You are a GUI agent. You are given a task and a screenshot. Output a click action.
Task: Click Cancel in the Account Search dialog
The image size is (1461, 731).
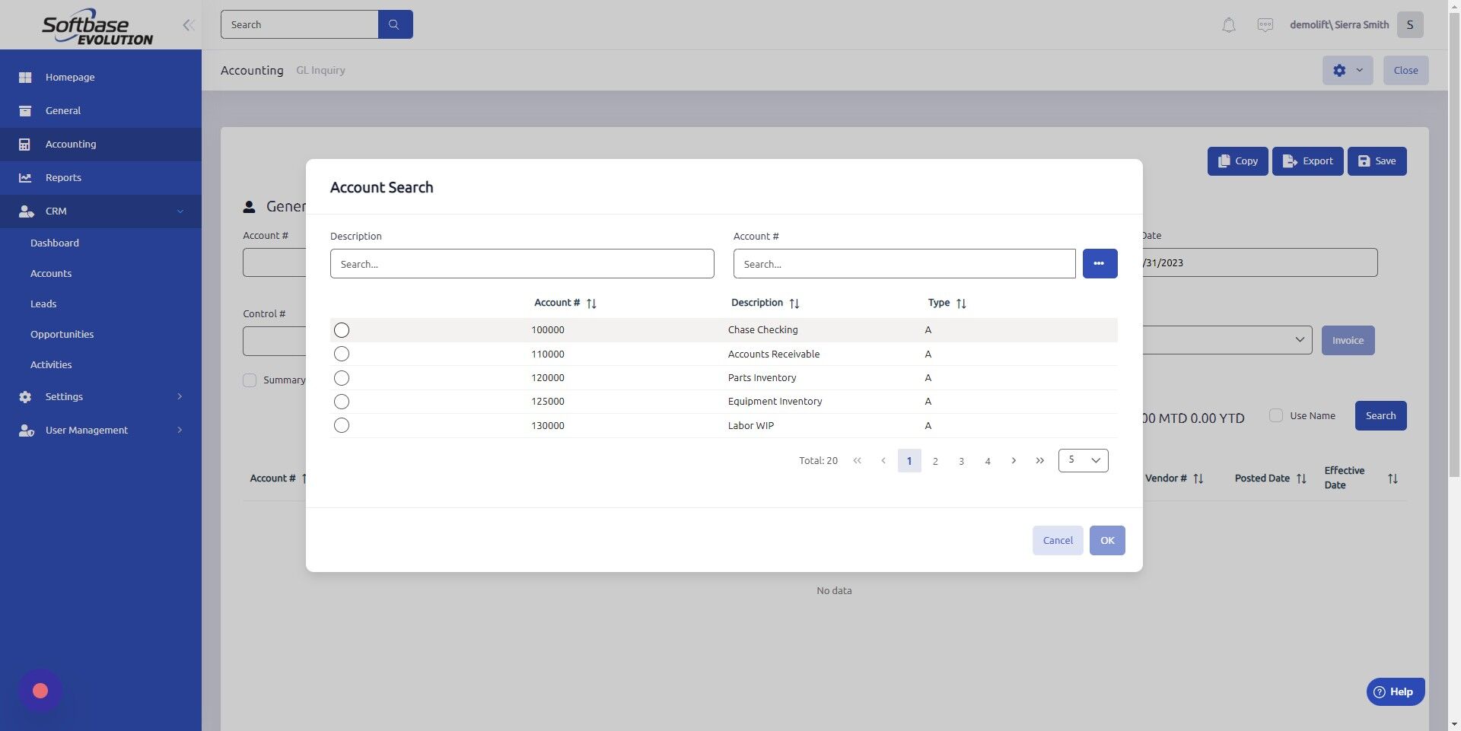(x=1058, y=541)
